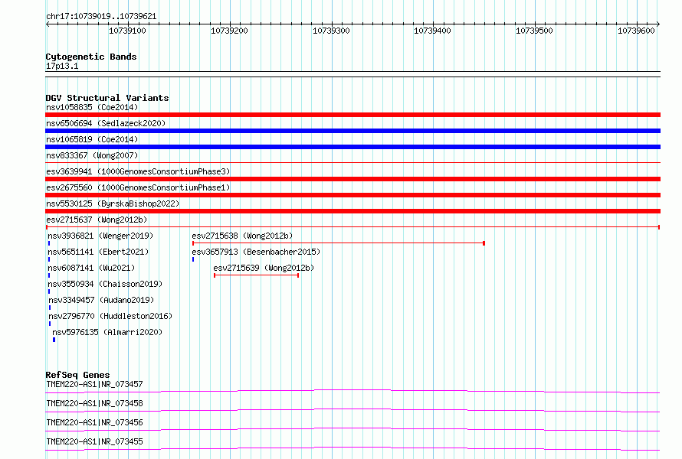Click nsv3349457 (Audano2019) variant label

[x=101, y=300]
